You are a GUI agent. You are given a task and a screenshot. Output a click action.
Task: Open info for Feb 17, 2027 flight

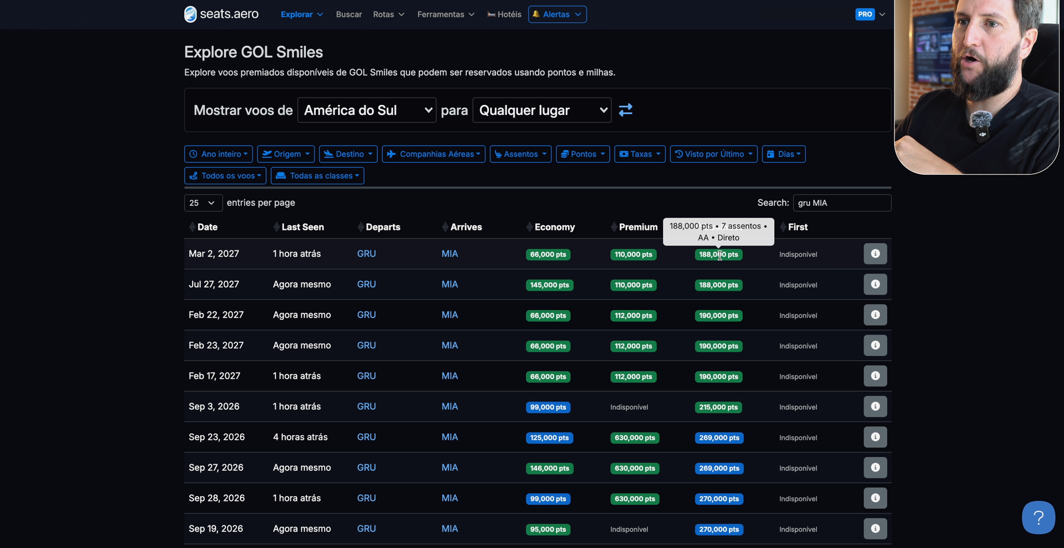pyautogui.click(x=875, y=376)
